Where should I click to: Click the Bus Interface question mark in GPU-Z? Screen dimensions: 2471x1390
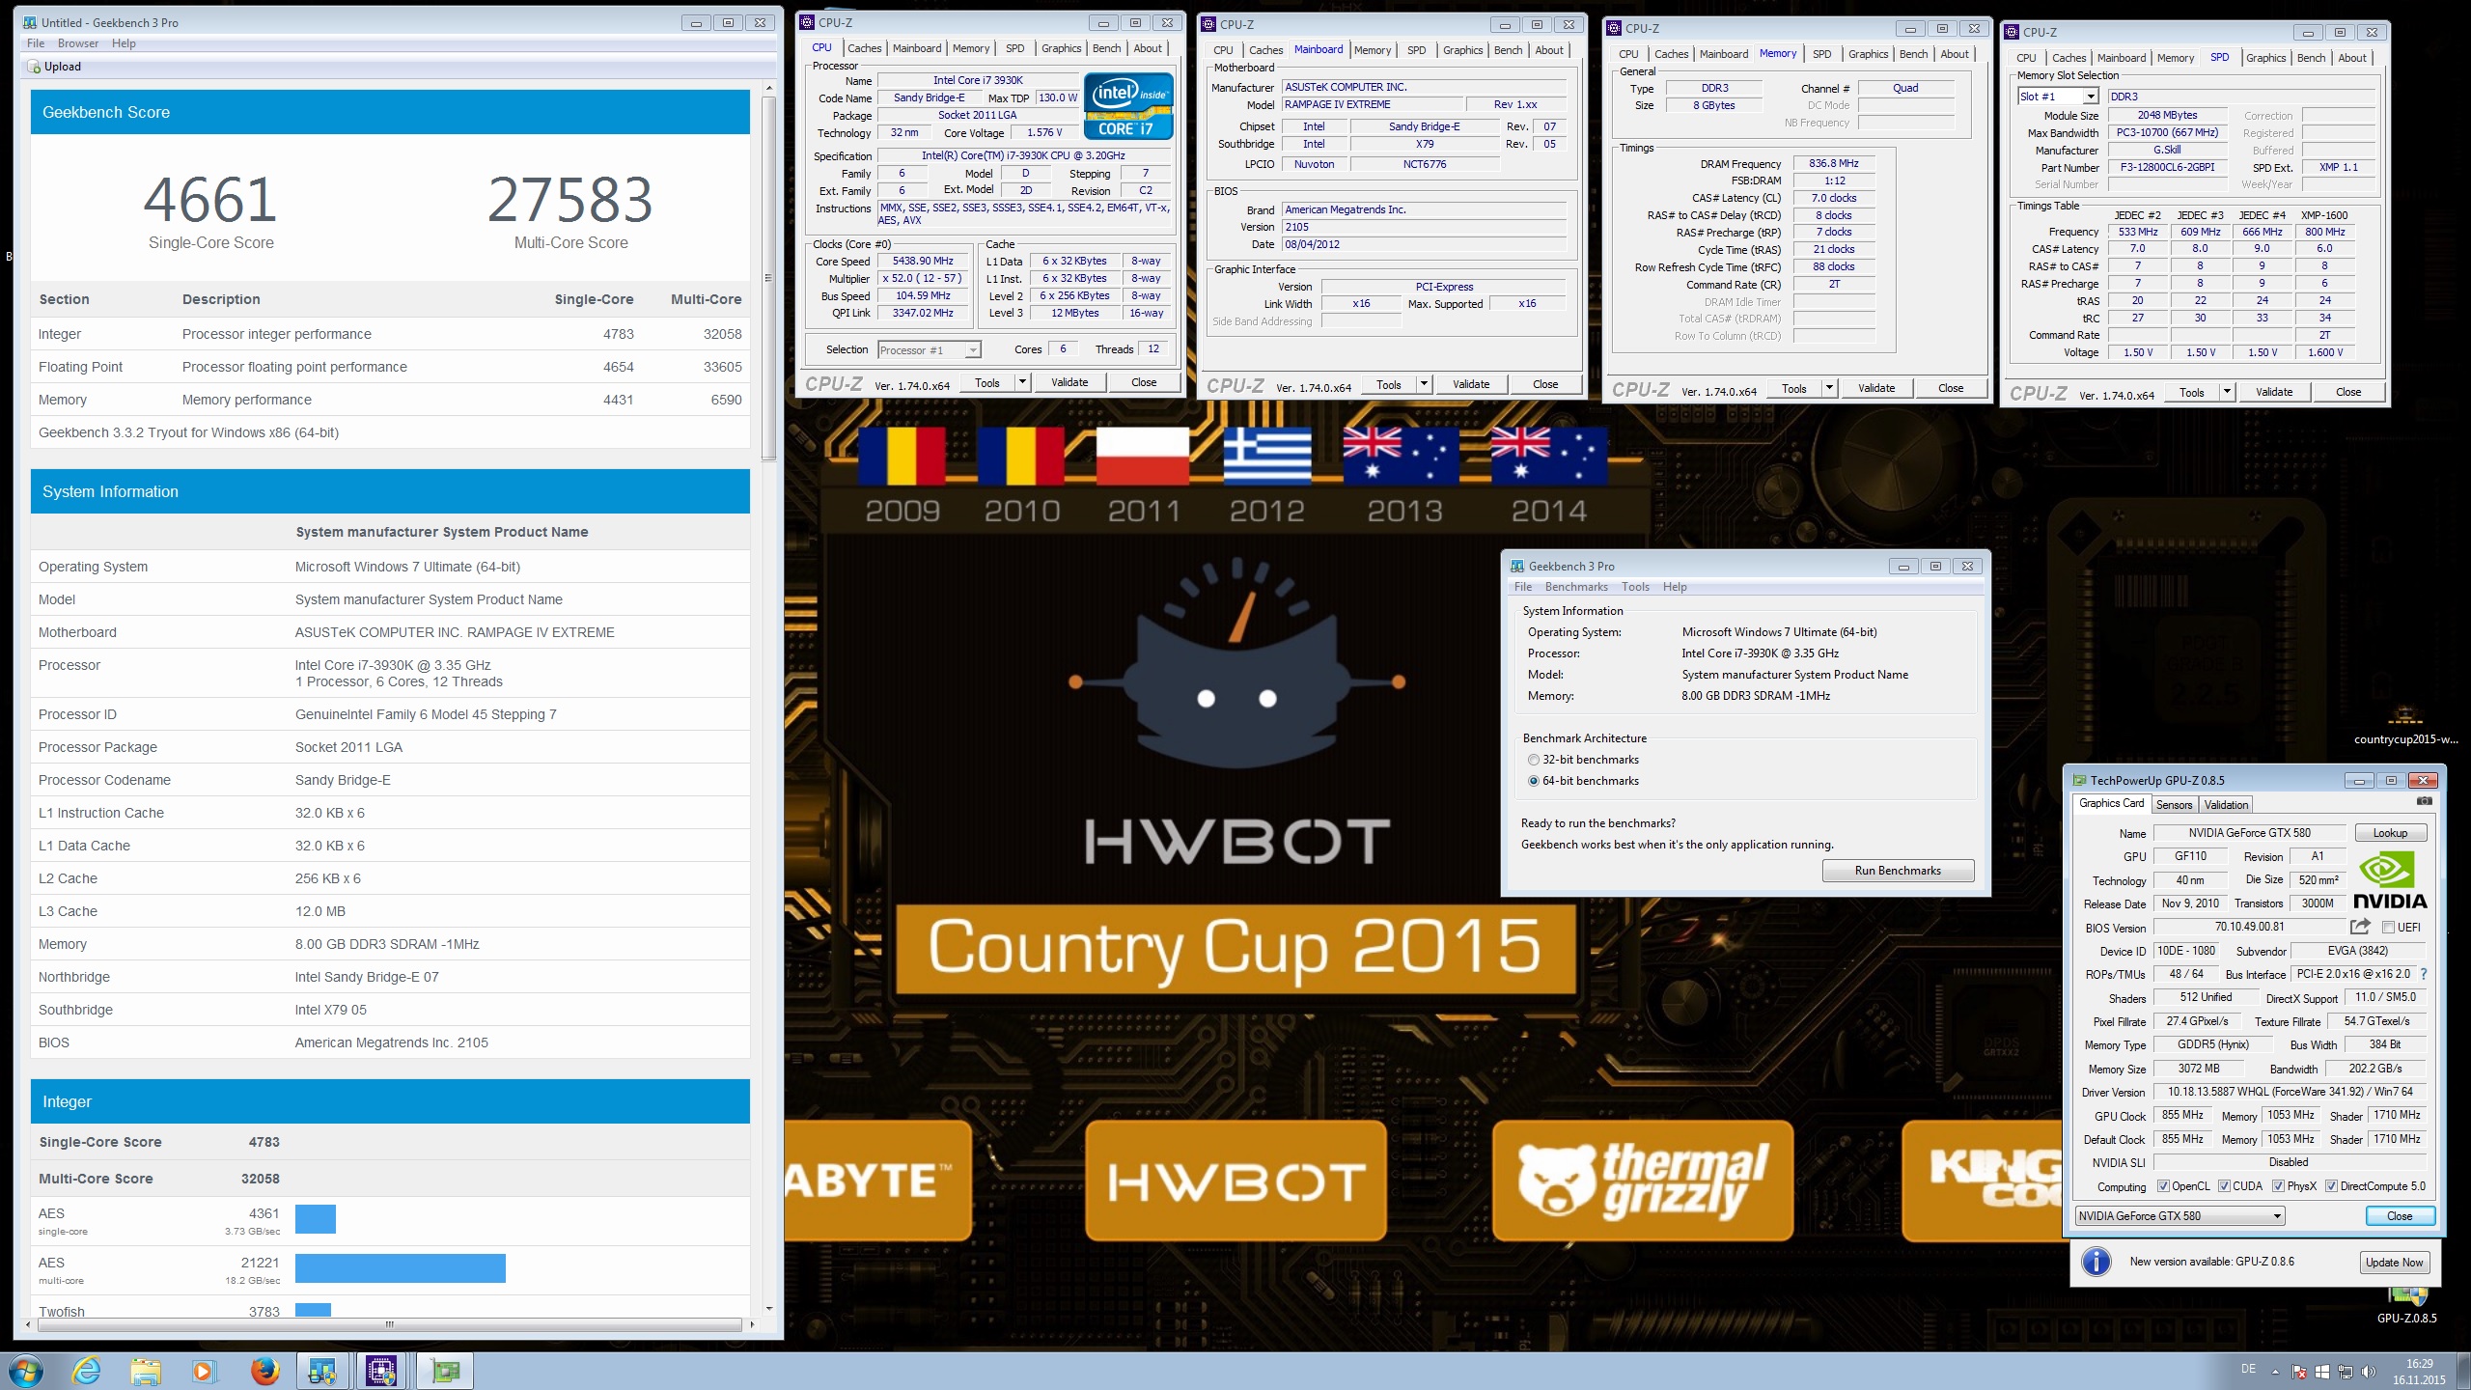2423,974
